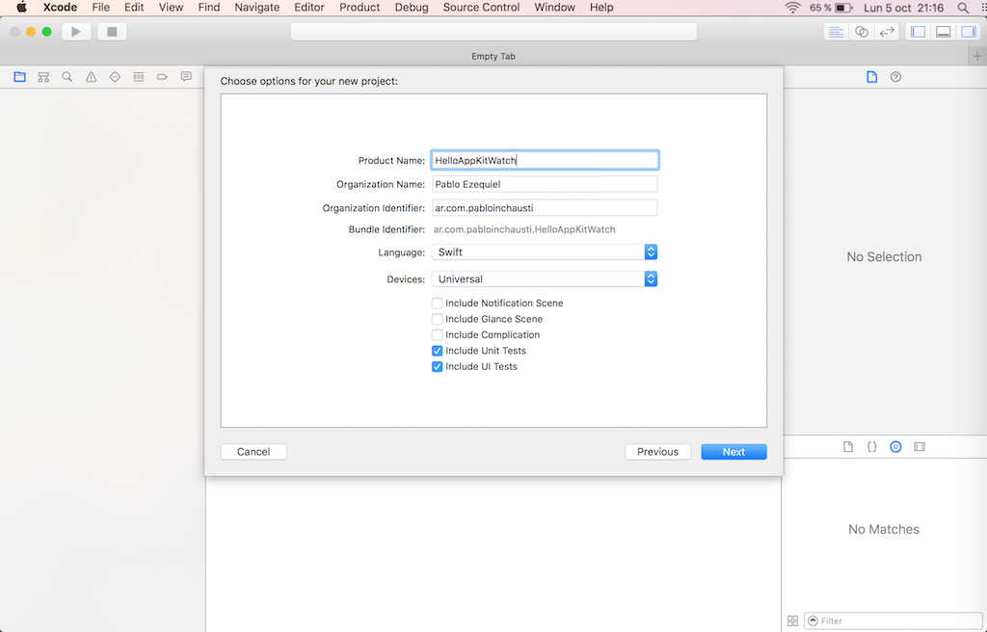Cancel the new project dialog
Screen dimensions: 987x632
coord(253,452)
